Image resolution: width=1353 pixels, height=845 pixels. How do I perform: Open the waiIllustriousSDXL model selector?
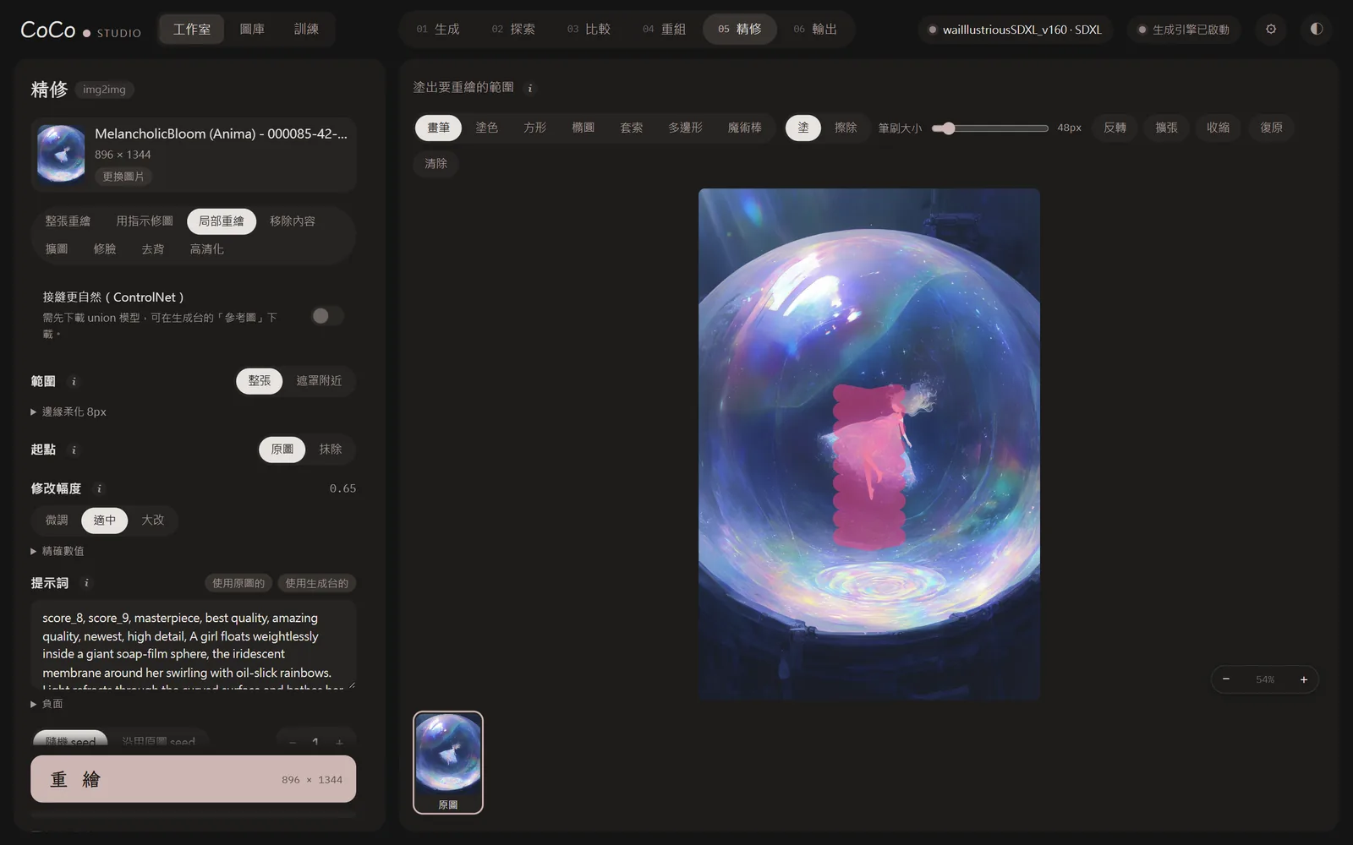tap(1016, 30)
